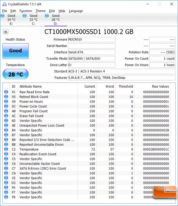Image resolution: width=178 pixels, height=206 pixels.
Task: Select drive E: status orb
Action: coord(2,16)
